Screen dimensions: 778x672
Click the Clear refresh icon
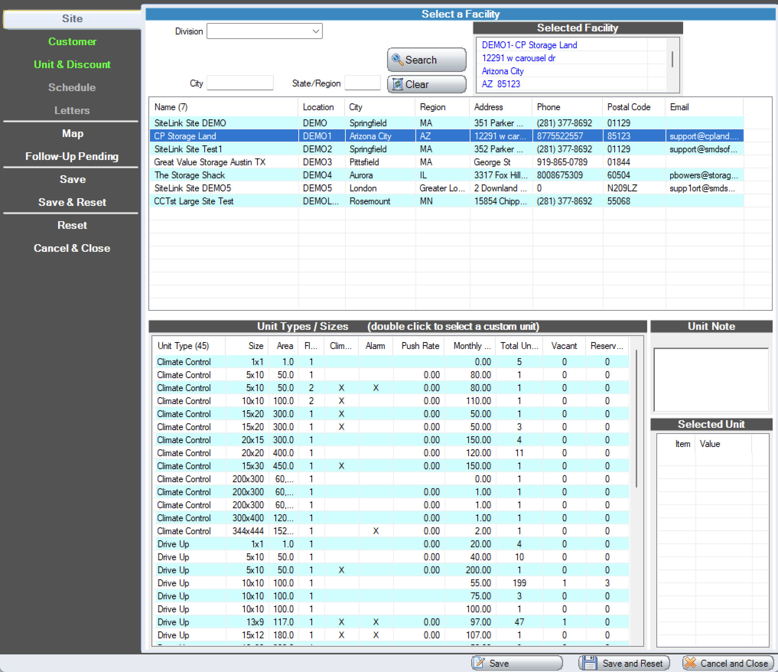pyautogui.click(x=399, y=84)
